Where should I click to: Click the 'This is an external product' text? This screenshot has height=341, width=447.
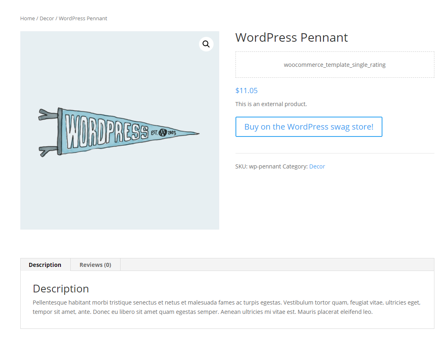(271, 104)
